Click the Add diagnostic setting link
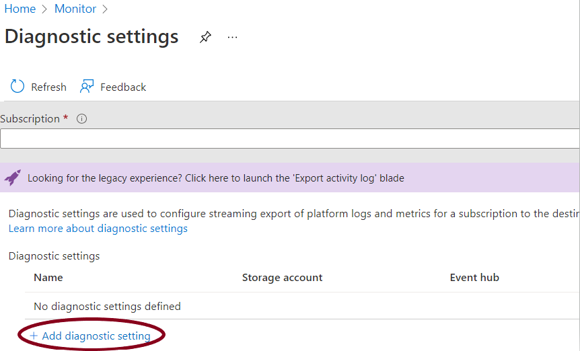 [x=96, y=336]
